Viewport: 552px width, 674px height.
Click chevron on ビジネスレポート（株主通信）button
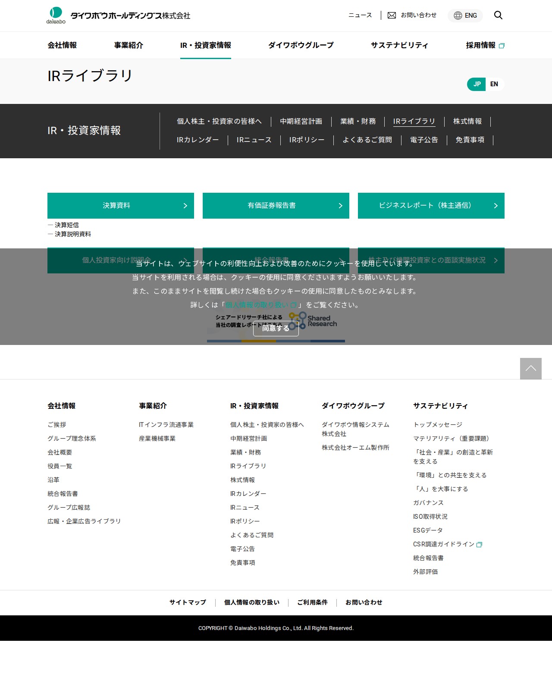(x=496, y=206)
